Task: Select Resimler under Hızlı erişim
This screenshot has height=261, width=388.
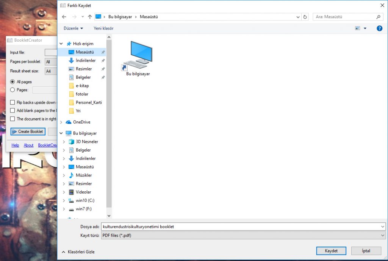Action: click(x=84, y=69)
